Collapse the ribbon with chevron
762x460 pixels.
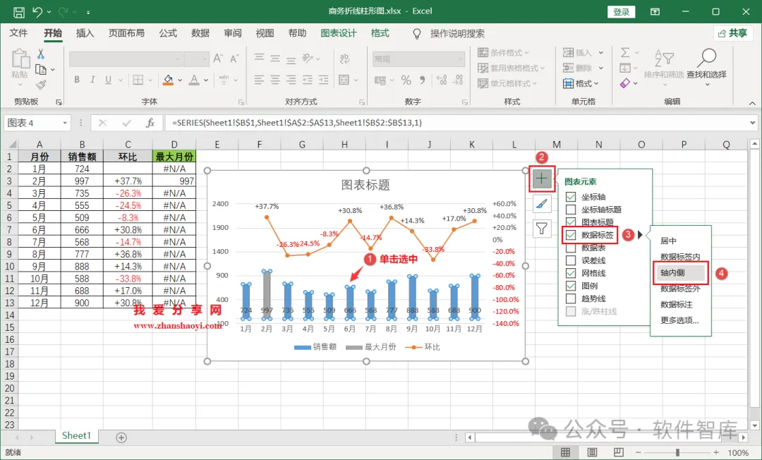(752, 103)
